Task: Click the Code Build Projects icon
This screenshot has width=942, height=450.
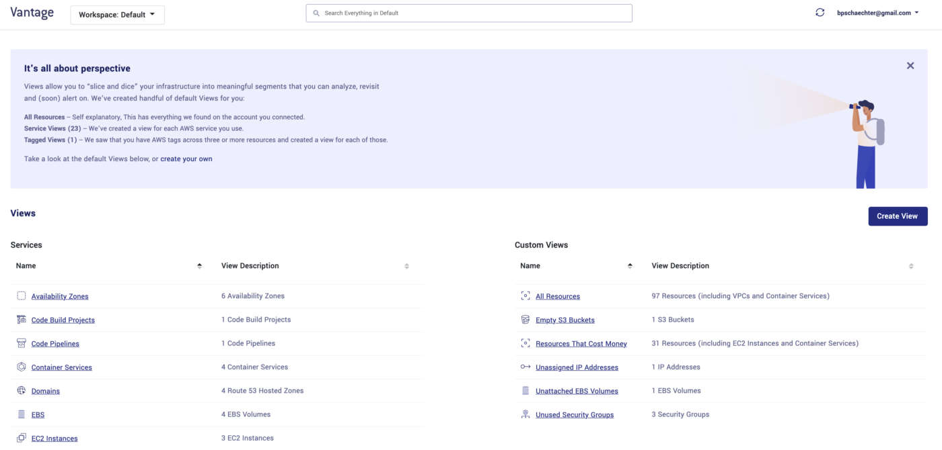Action: coord(22,319)
